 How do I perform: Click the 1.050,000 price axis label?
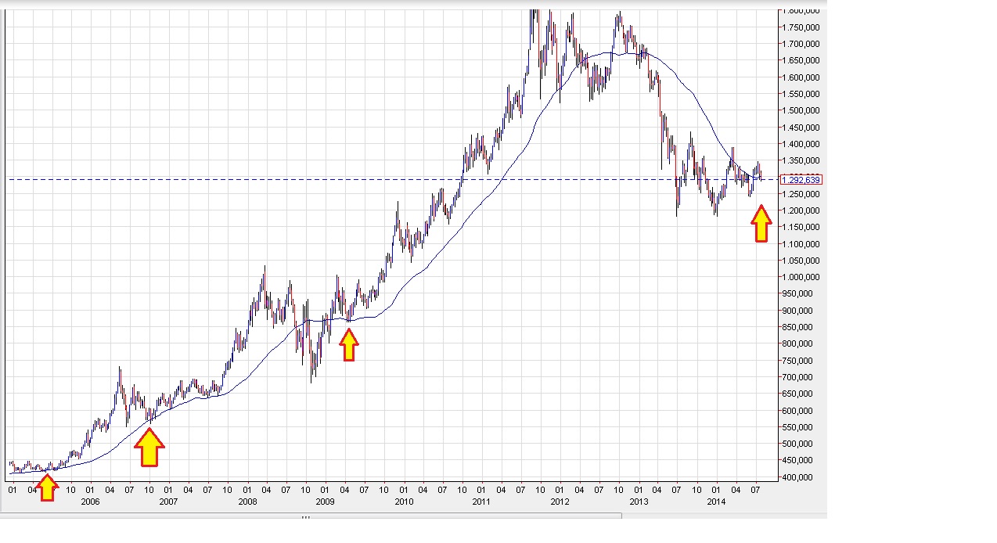click(801, 261)
